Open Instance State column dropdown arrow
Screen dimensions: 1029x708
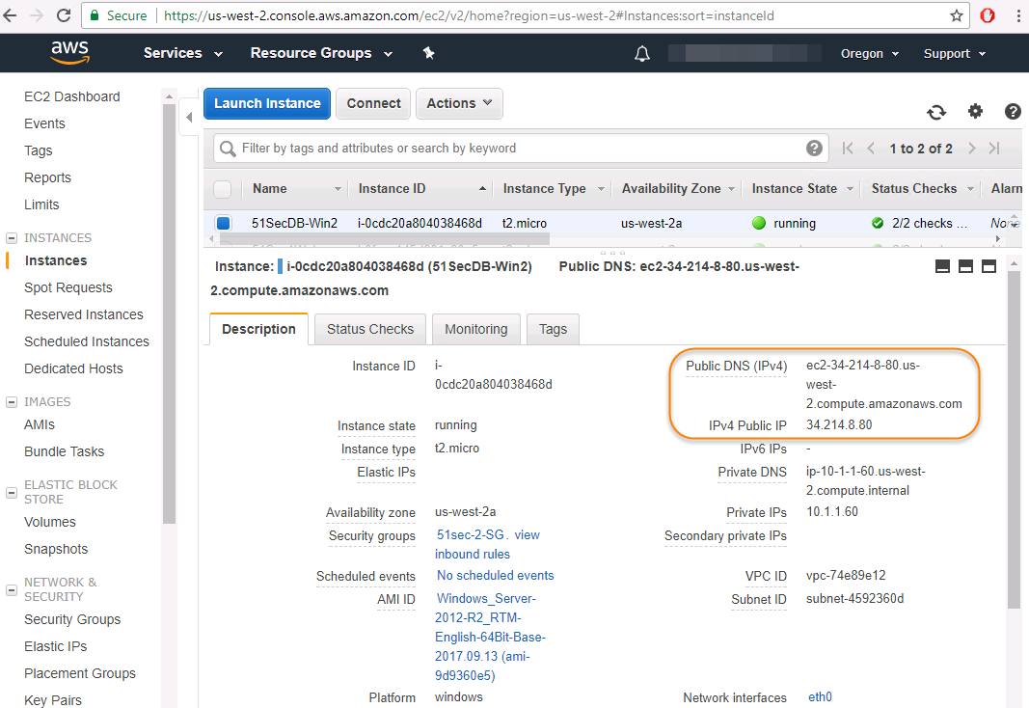(850, 189)
